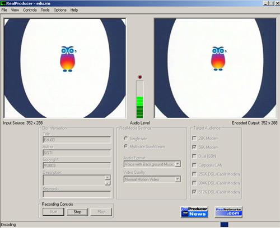Open the RealNetworks.com banner
Viewport: 280px width, 228px height.
point(228,212)
